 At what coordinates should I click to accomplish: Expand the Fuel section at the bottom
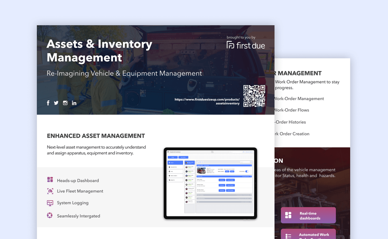pyautogui.click(x=224, y=202)
